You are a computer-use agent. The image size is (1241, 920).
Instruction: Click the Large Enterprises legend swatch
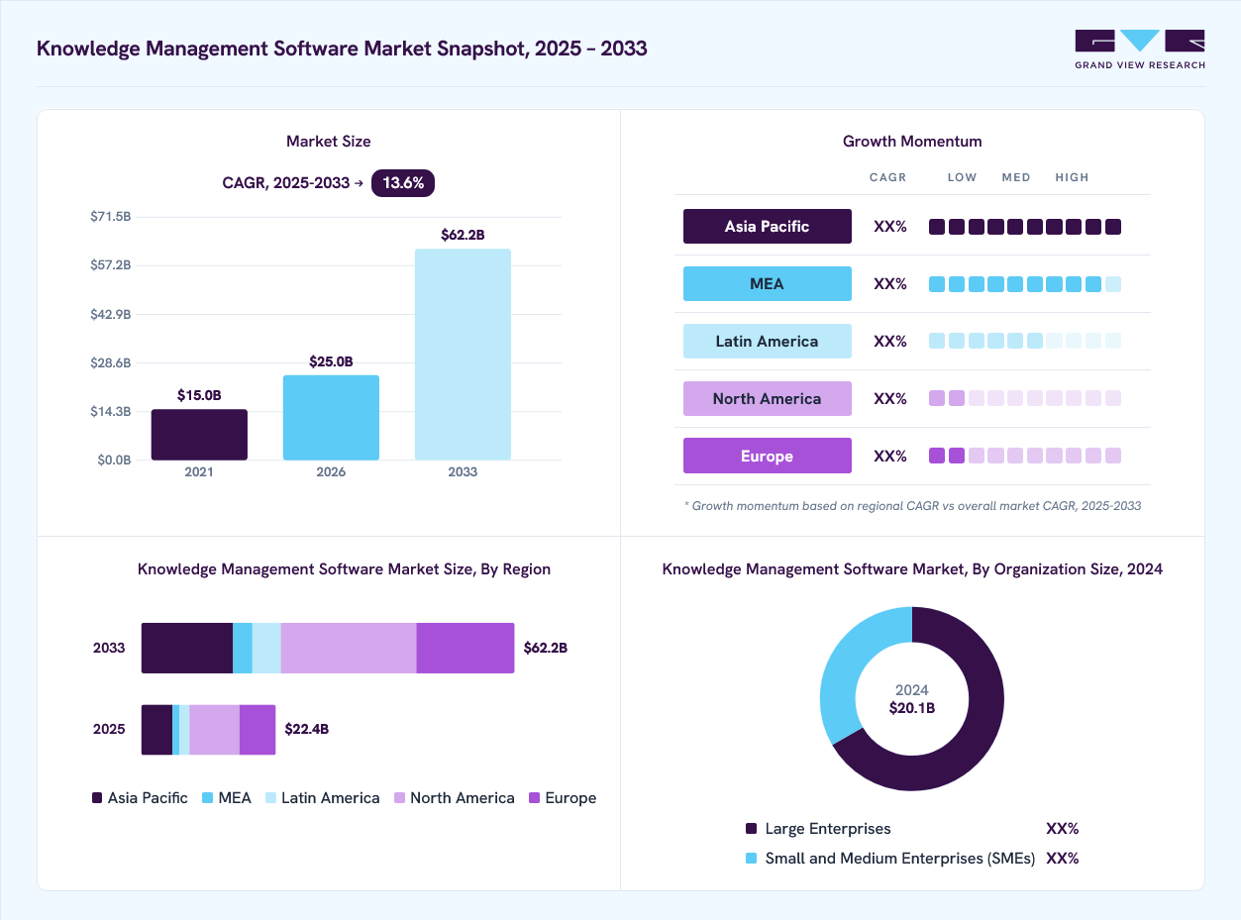(x=751, y=829)
